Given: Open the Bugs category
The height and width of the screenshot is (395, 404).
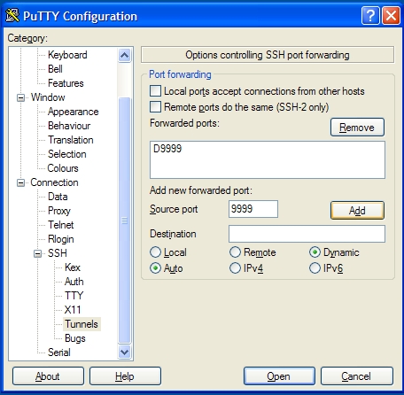Looking at the screenshot, I should [x=75, y=338].
